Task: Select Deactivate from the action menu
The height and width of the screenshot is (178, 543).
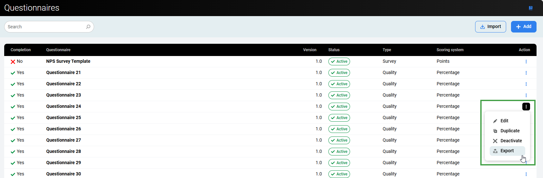Action: coord(511,141)
